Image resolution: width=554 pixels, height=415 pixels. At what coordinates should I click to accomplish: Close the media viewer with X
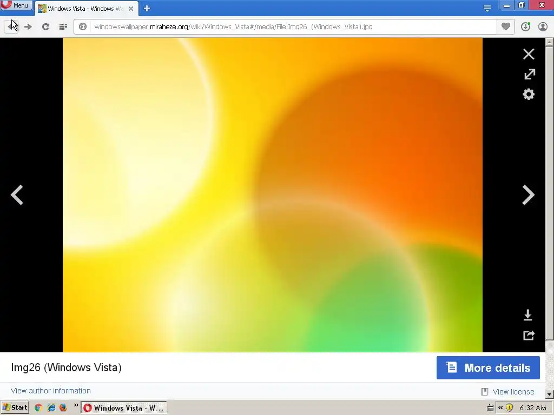point(529,54)
